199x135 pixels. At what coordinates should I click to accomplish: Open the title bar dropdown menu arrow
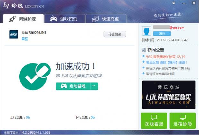tap(174, 3)
